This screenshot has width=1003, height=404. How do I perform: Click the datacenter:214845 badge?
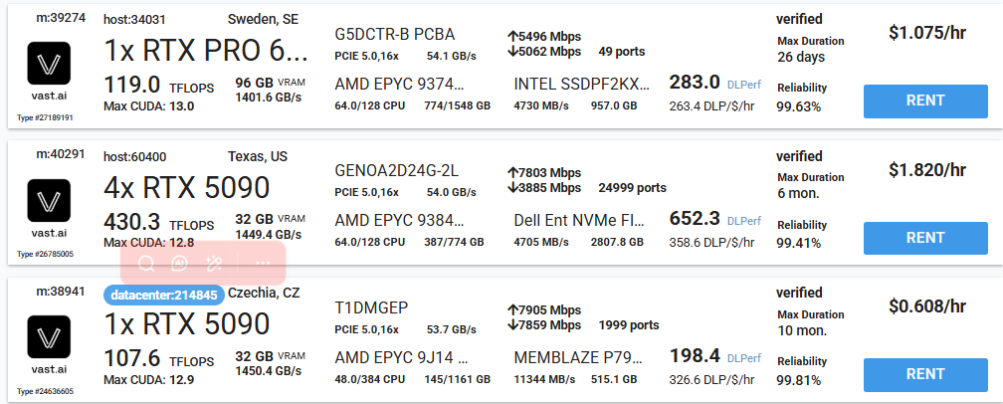click(163, 295)
